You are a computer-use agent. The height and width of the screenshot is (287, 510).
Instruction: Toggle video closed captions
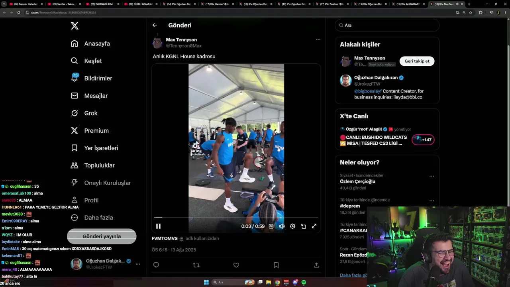click(271, 226)
